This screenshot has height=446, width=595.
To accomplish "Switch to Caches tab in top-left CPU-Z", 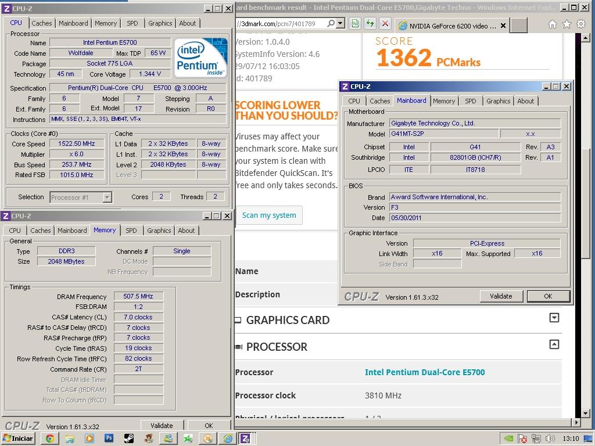I will point(42,23).
